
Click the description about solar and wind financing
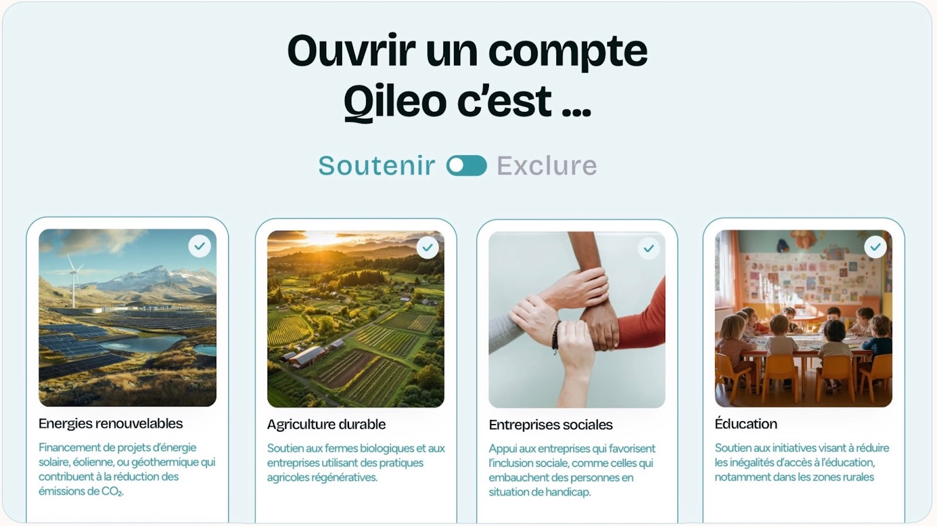click(x=127, y=469)
